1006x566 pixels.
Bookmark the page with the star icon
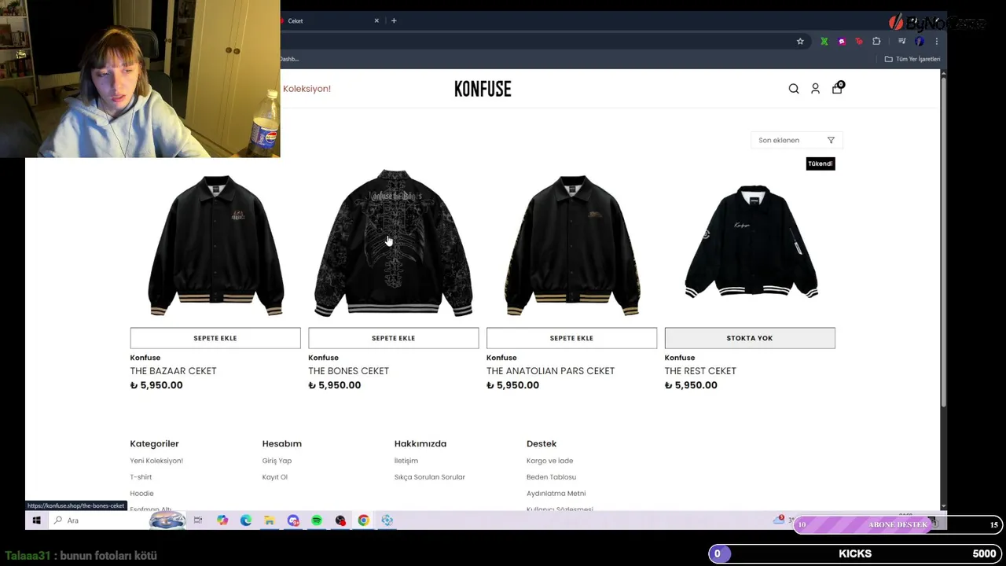click(800, 42)
